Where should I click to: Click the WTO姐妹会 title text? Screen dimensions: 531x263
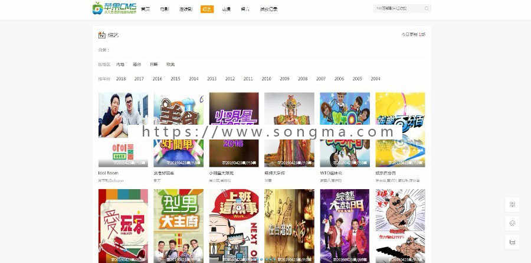[331, 173]
